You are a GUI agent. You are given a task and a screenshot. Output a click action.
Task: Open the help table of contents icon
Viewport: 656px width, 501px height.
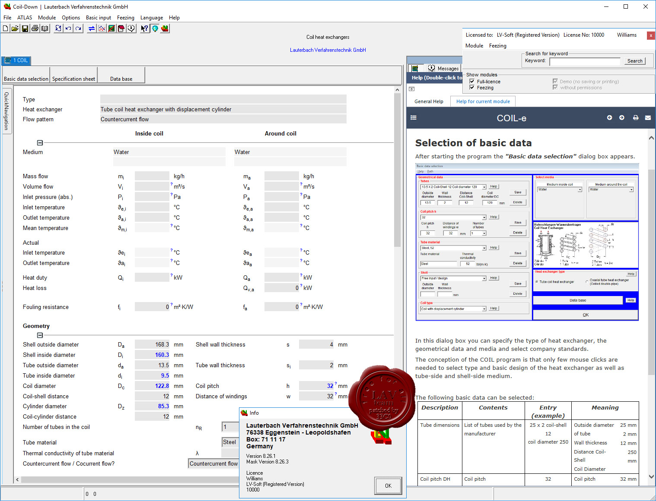click(x=414, y=117)
